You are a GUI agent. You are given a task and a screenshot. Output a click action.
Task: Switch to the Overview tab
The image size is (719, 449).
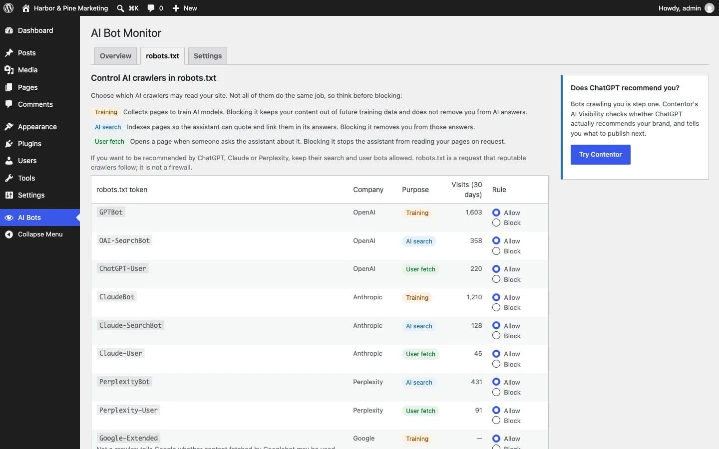click(x=115, y=56)
